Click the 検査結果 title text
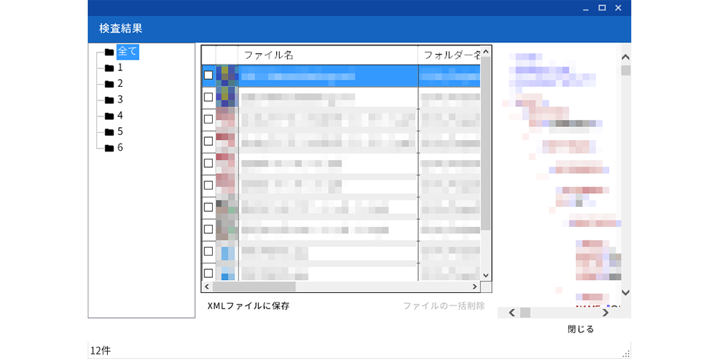Screen dimensions: 719x359 coord(121,29)
